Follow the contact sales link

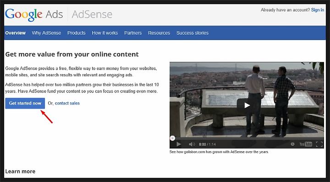tap(67, 103)
